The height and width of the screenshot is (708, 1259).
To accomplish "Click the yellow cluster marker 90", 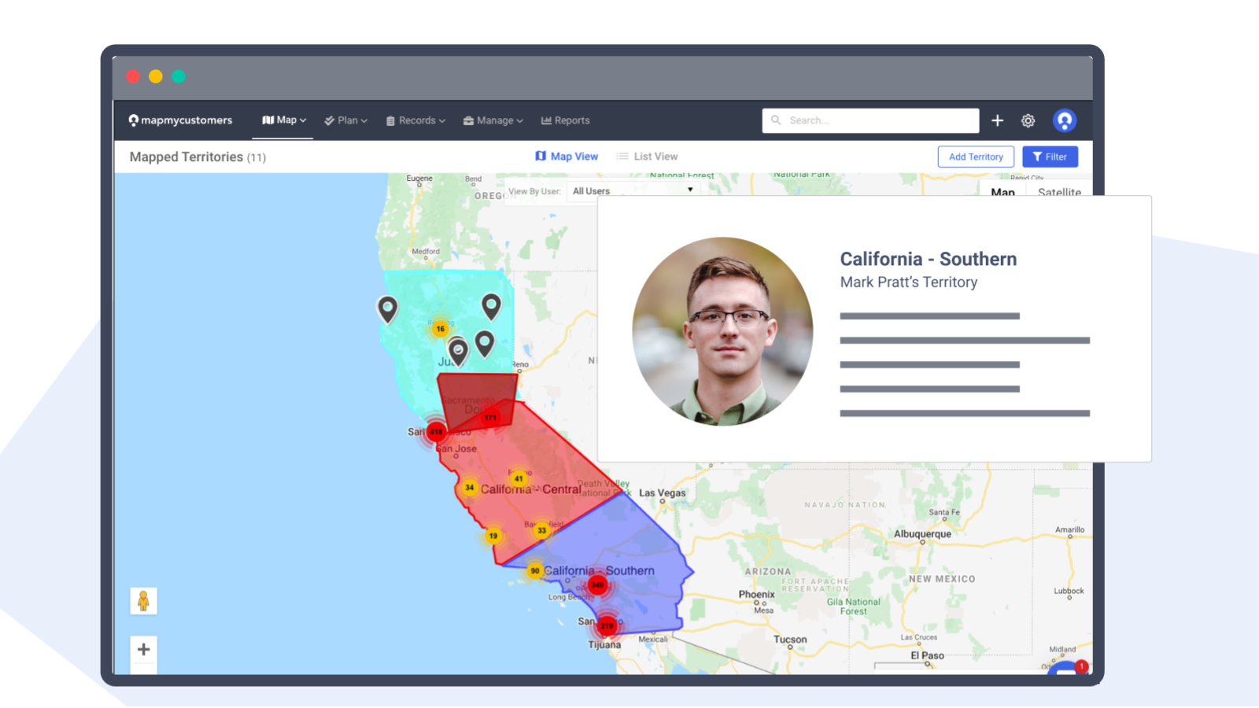I will [535, 571].
